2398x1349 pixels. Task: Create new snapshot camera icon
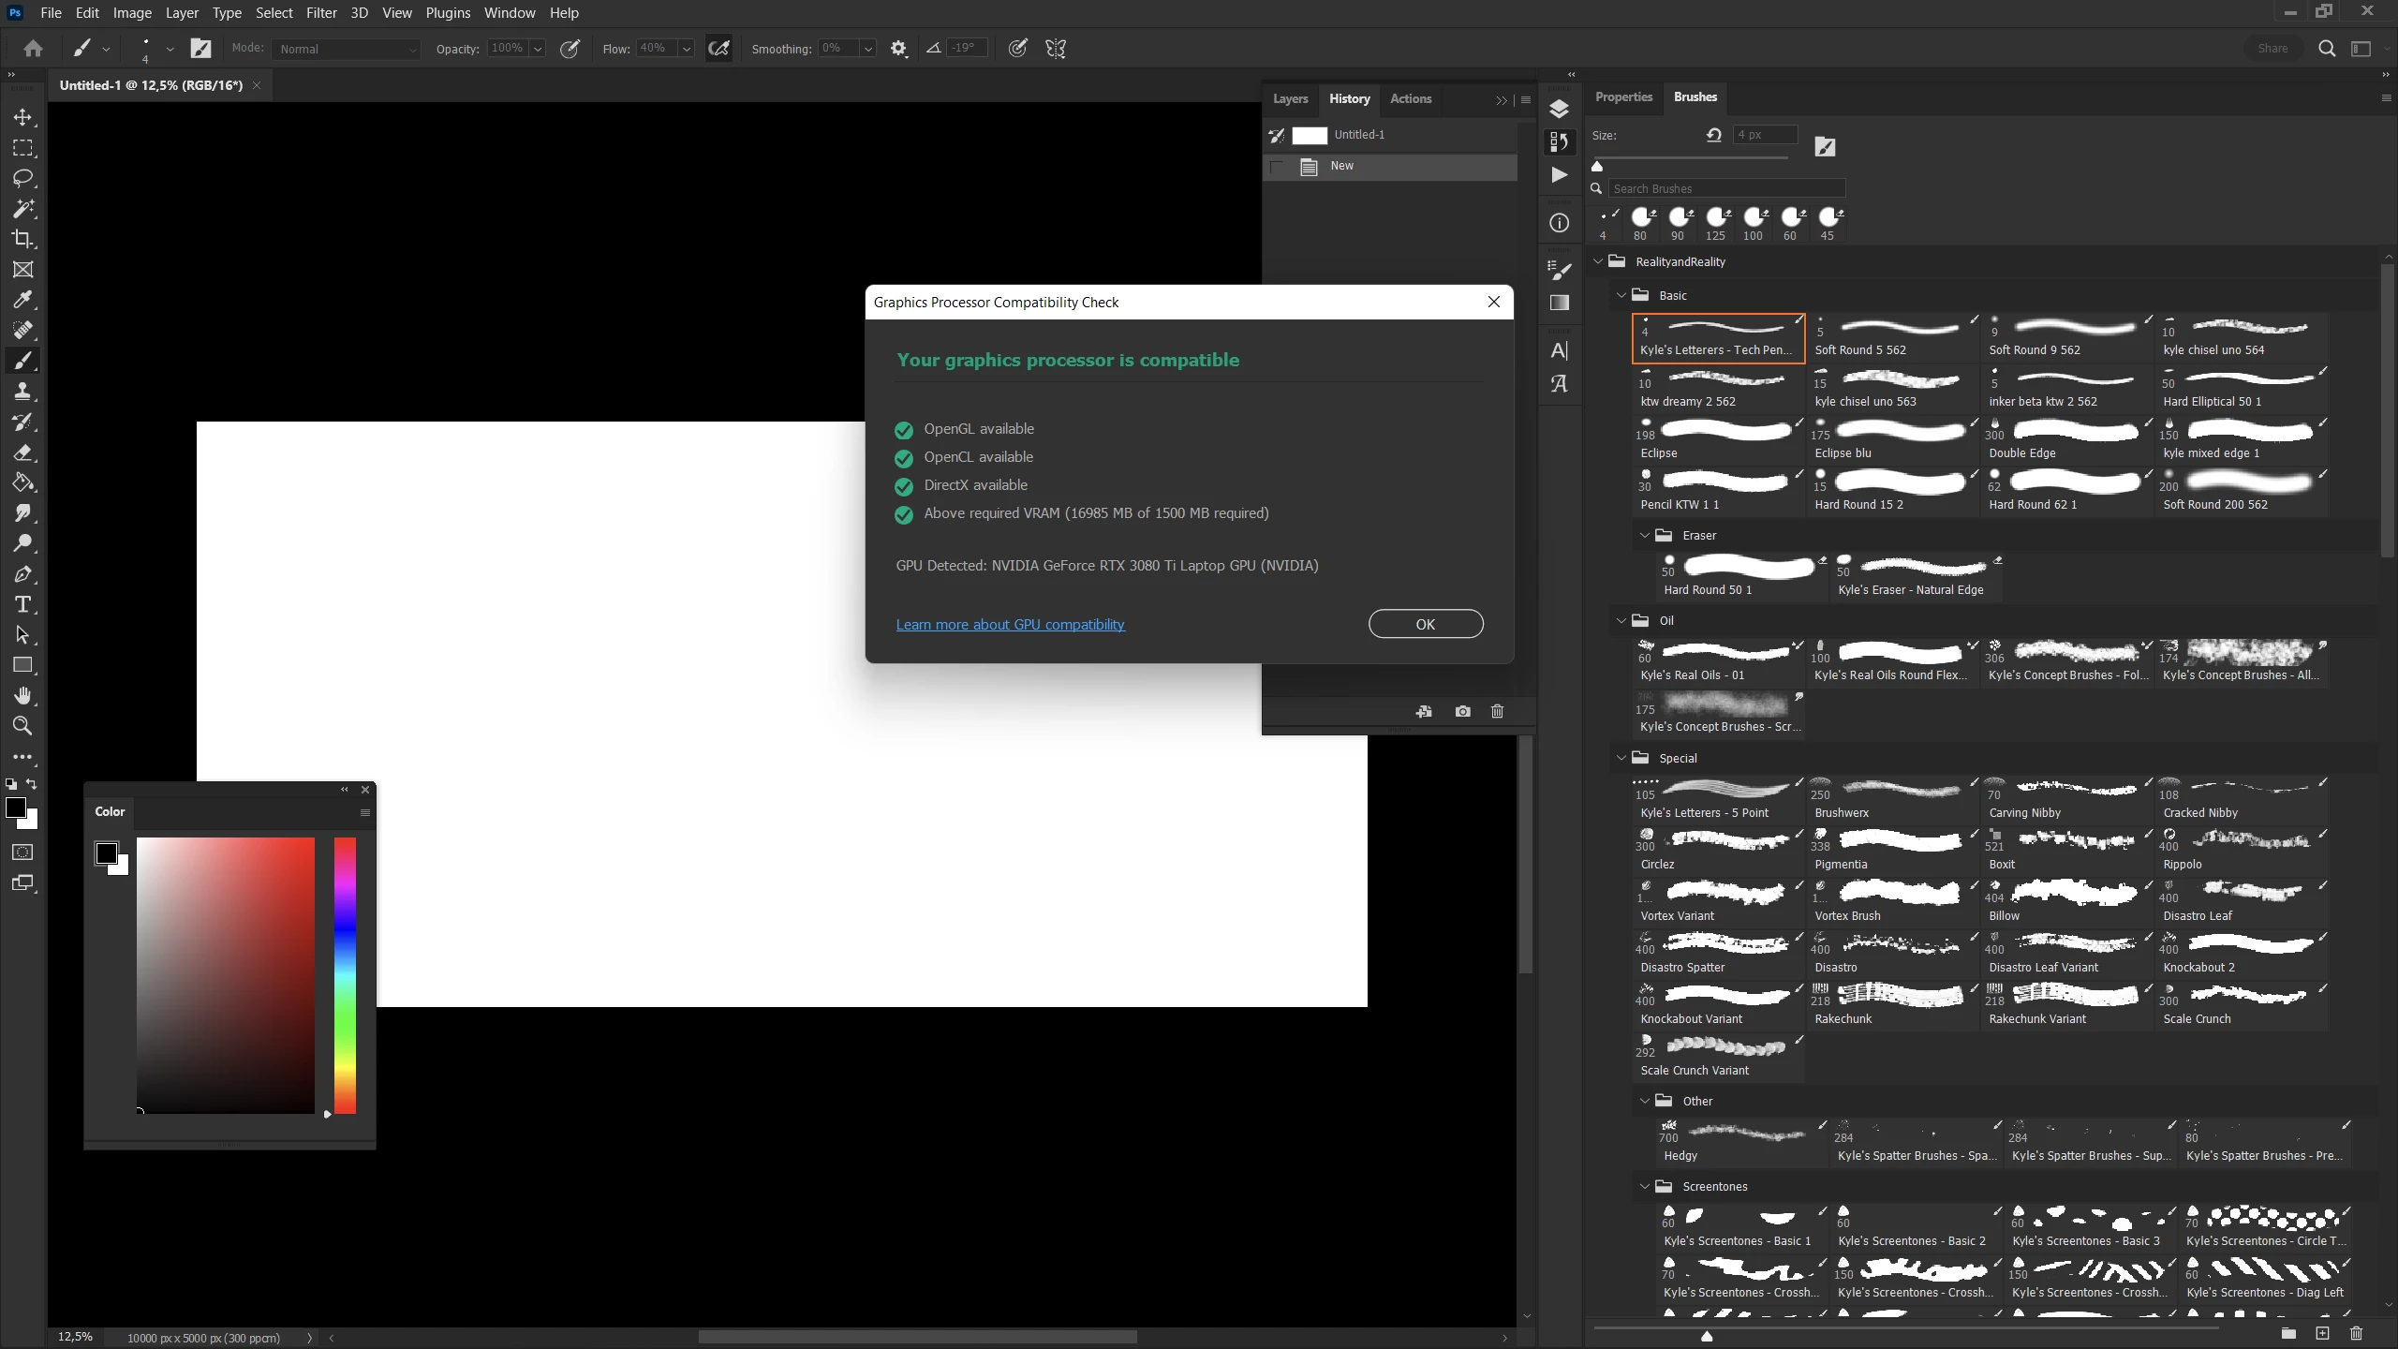tap(1462, 712)
